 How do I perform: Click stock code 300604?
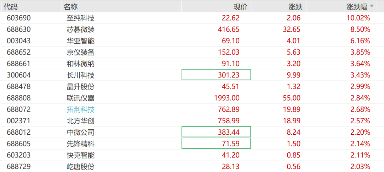(x=18, y=75)
